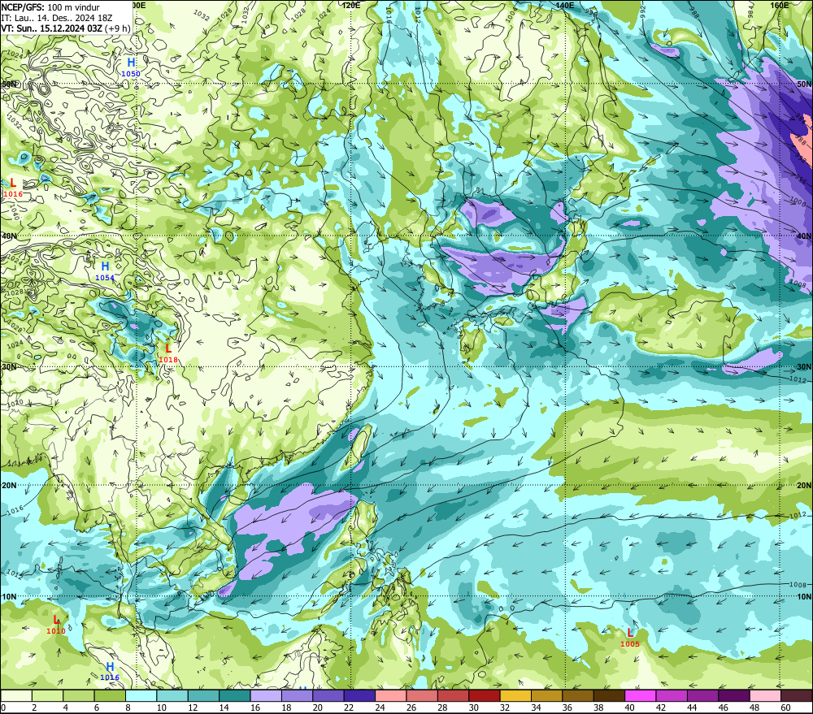
Task: Choose the dark indigo 22–24 legend swatch
Action: tap(359, 695)
